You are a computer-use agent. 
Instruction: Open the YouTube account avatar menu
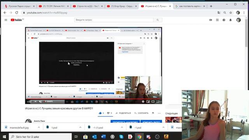238,20
